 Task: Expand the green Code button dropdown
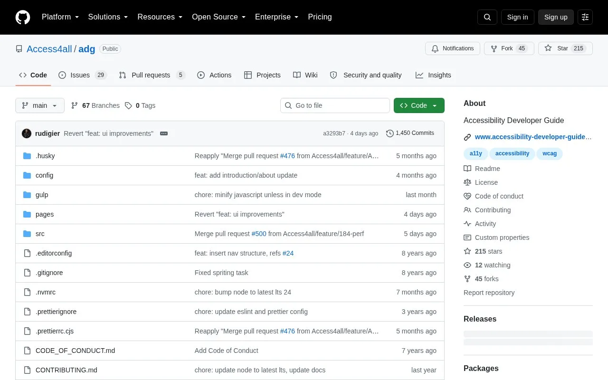(x=419, y=105)
